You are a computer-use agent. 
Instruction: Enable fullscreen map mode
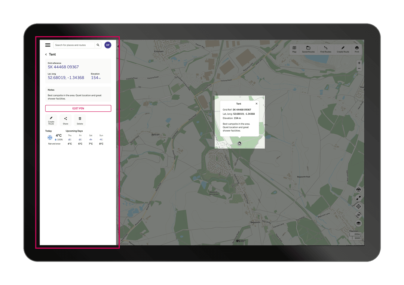pos(358,198)
